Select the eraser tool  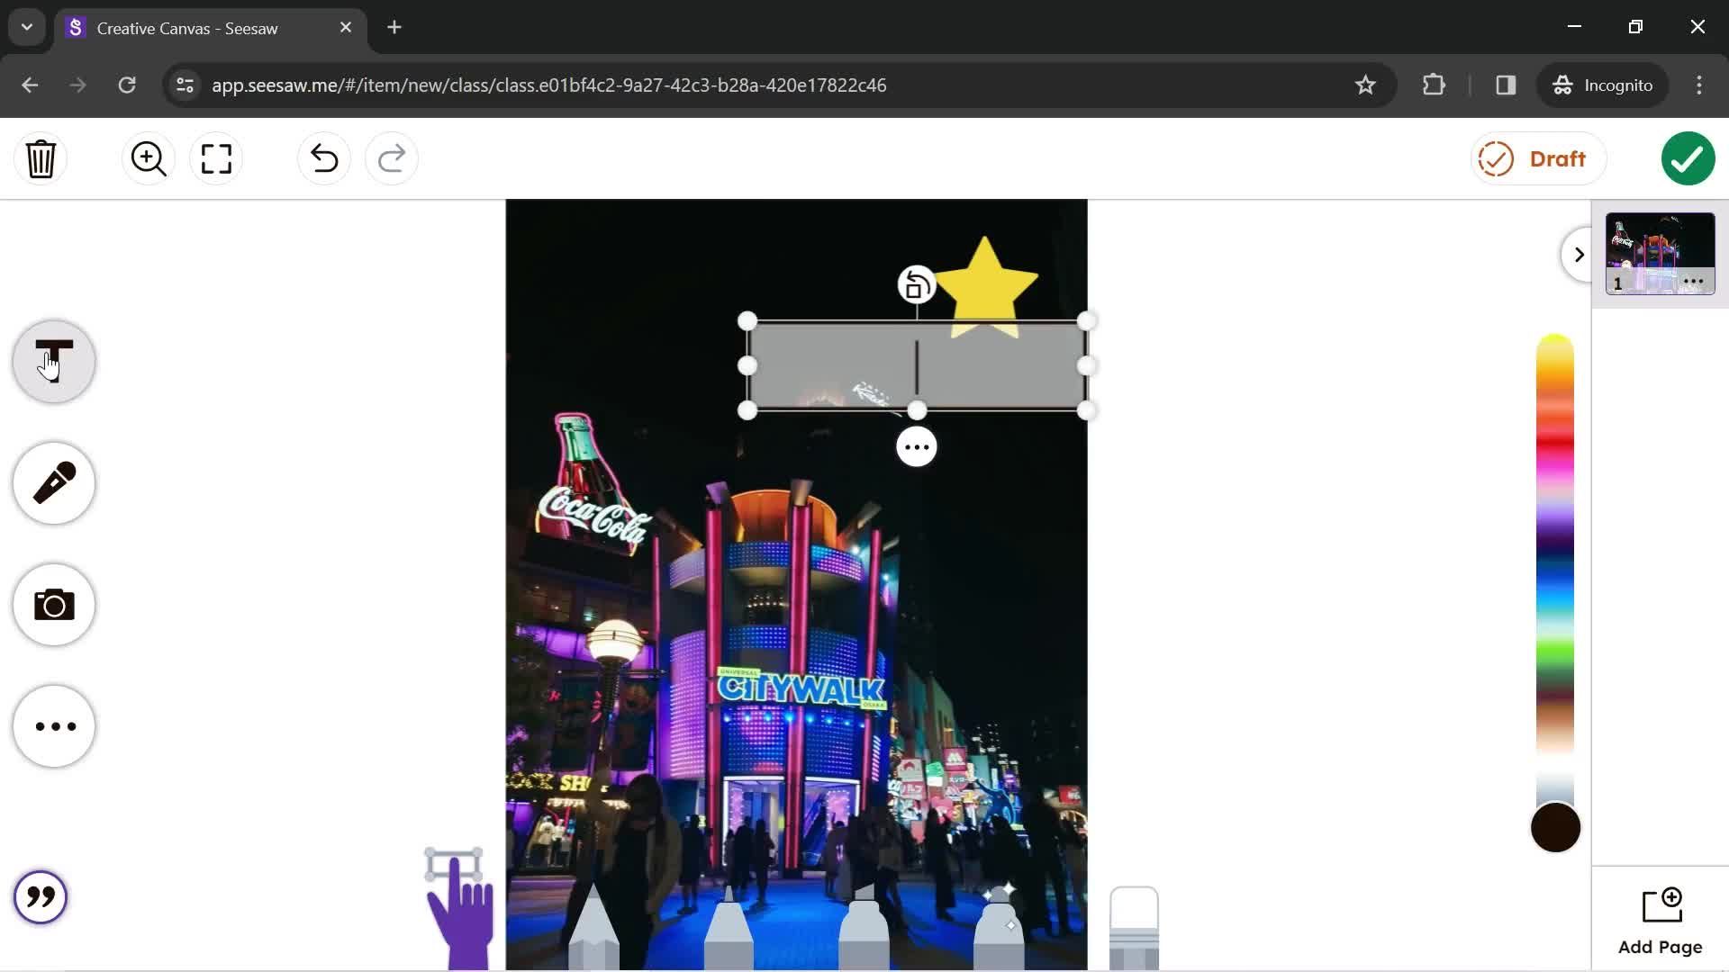pyautogui.click(x=1134, y=929)
